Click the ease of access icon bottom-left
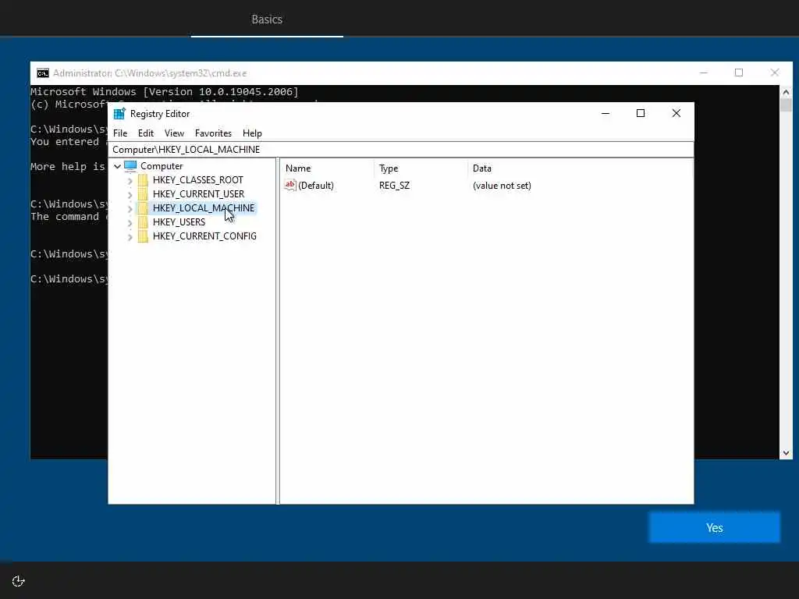799x599 pixels. tap(19, 581)
